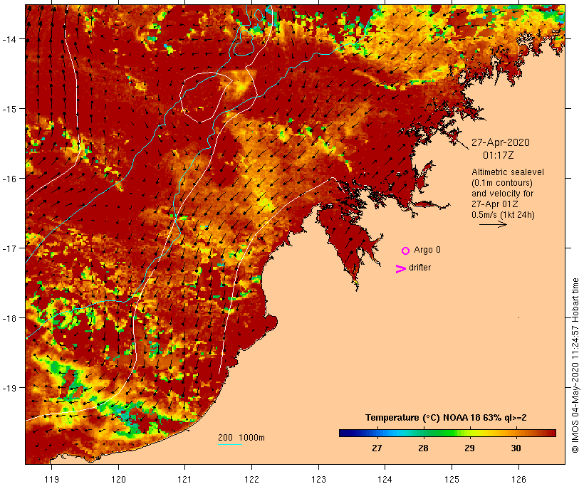The image size is (584, 484).
Task: Click the longitude axis label 121
Action: point(184,479)
